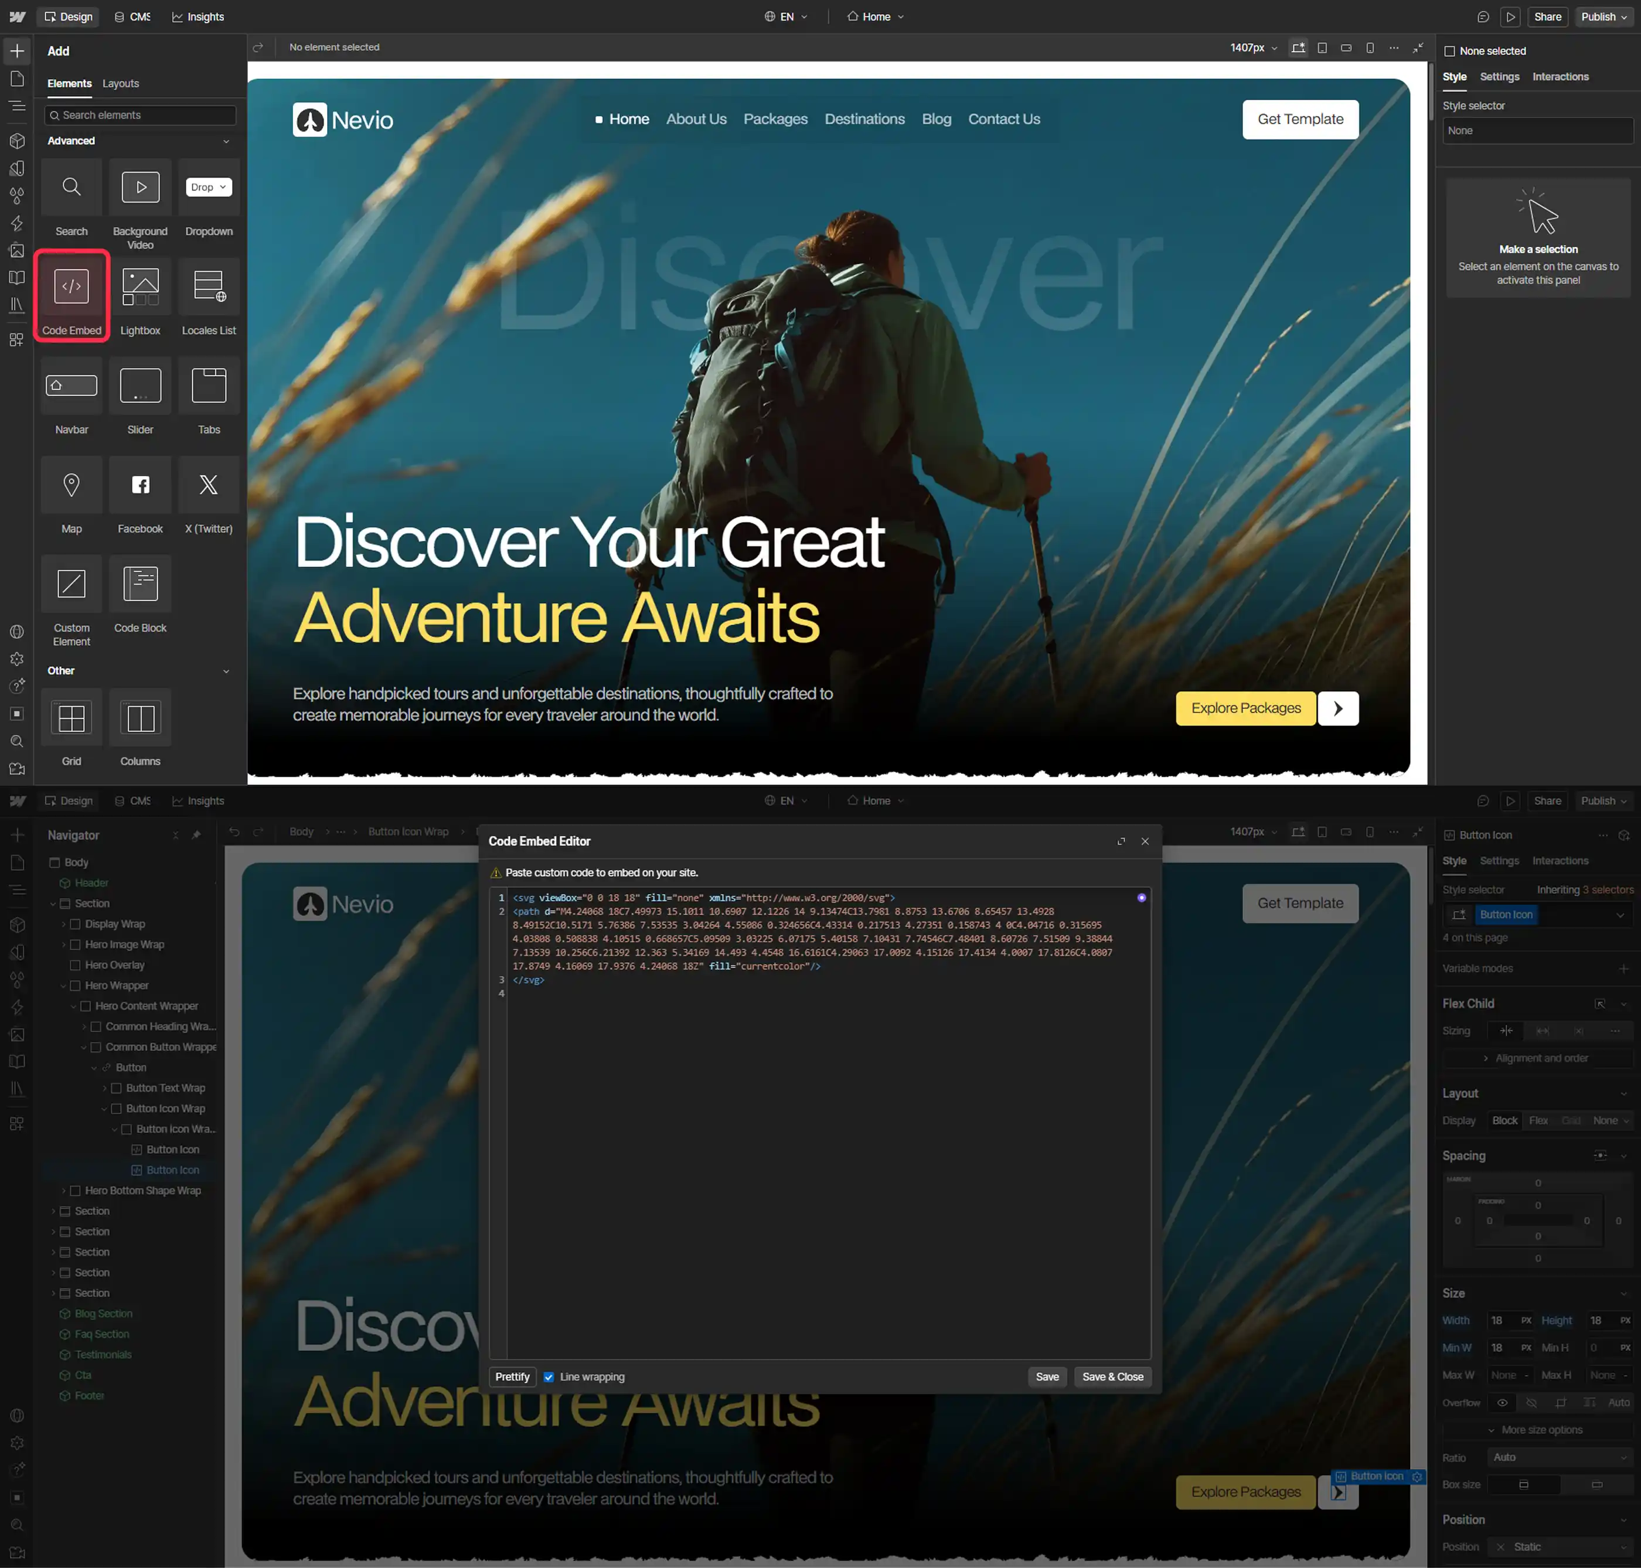Add a Background Video element
The image size is (1641, 1568).
(x=141, y=204)
